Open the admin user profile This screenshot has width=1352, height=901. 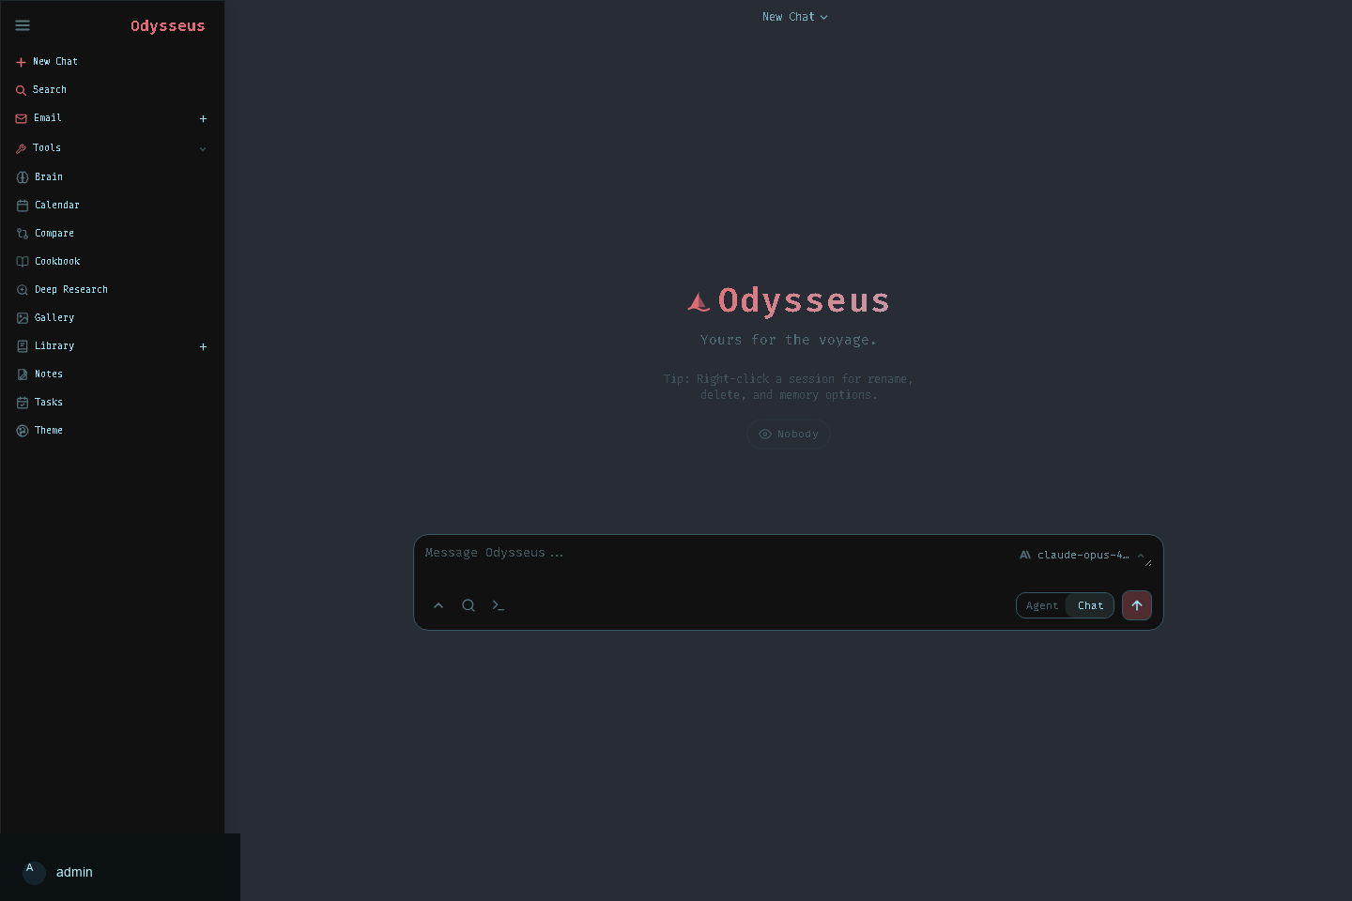click(x=119, y=872)
